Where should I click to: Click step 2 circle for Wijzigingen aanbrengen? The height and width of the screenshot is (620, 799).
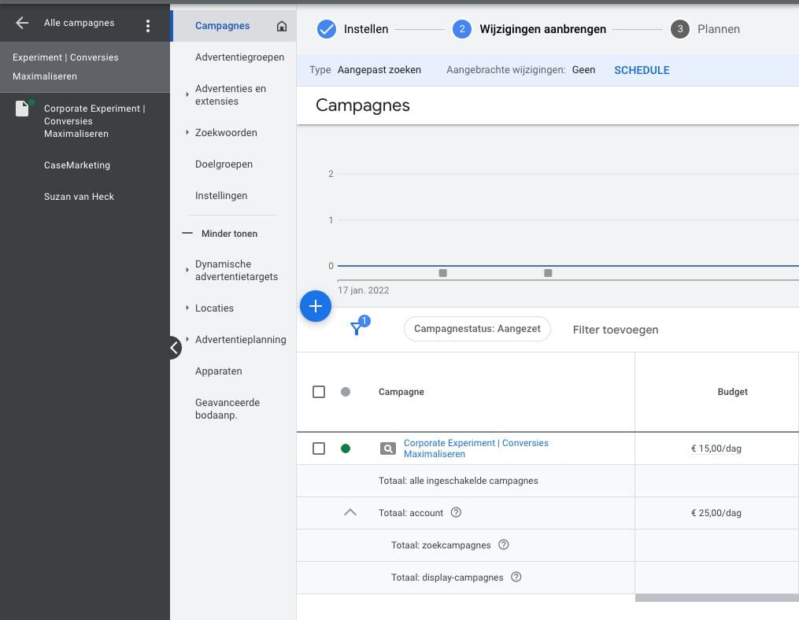click(x=462, y=29)
